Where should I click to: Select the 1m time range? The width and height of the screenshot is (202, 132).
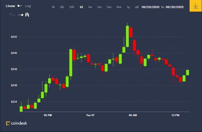99,7
